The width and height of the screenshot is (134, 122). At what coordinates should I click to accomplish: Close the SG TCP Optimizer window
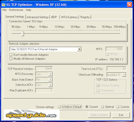[129, 5]
